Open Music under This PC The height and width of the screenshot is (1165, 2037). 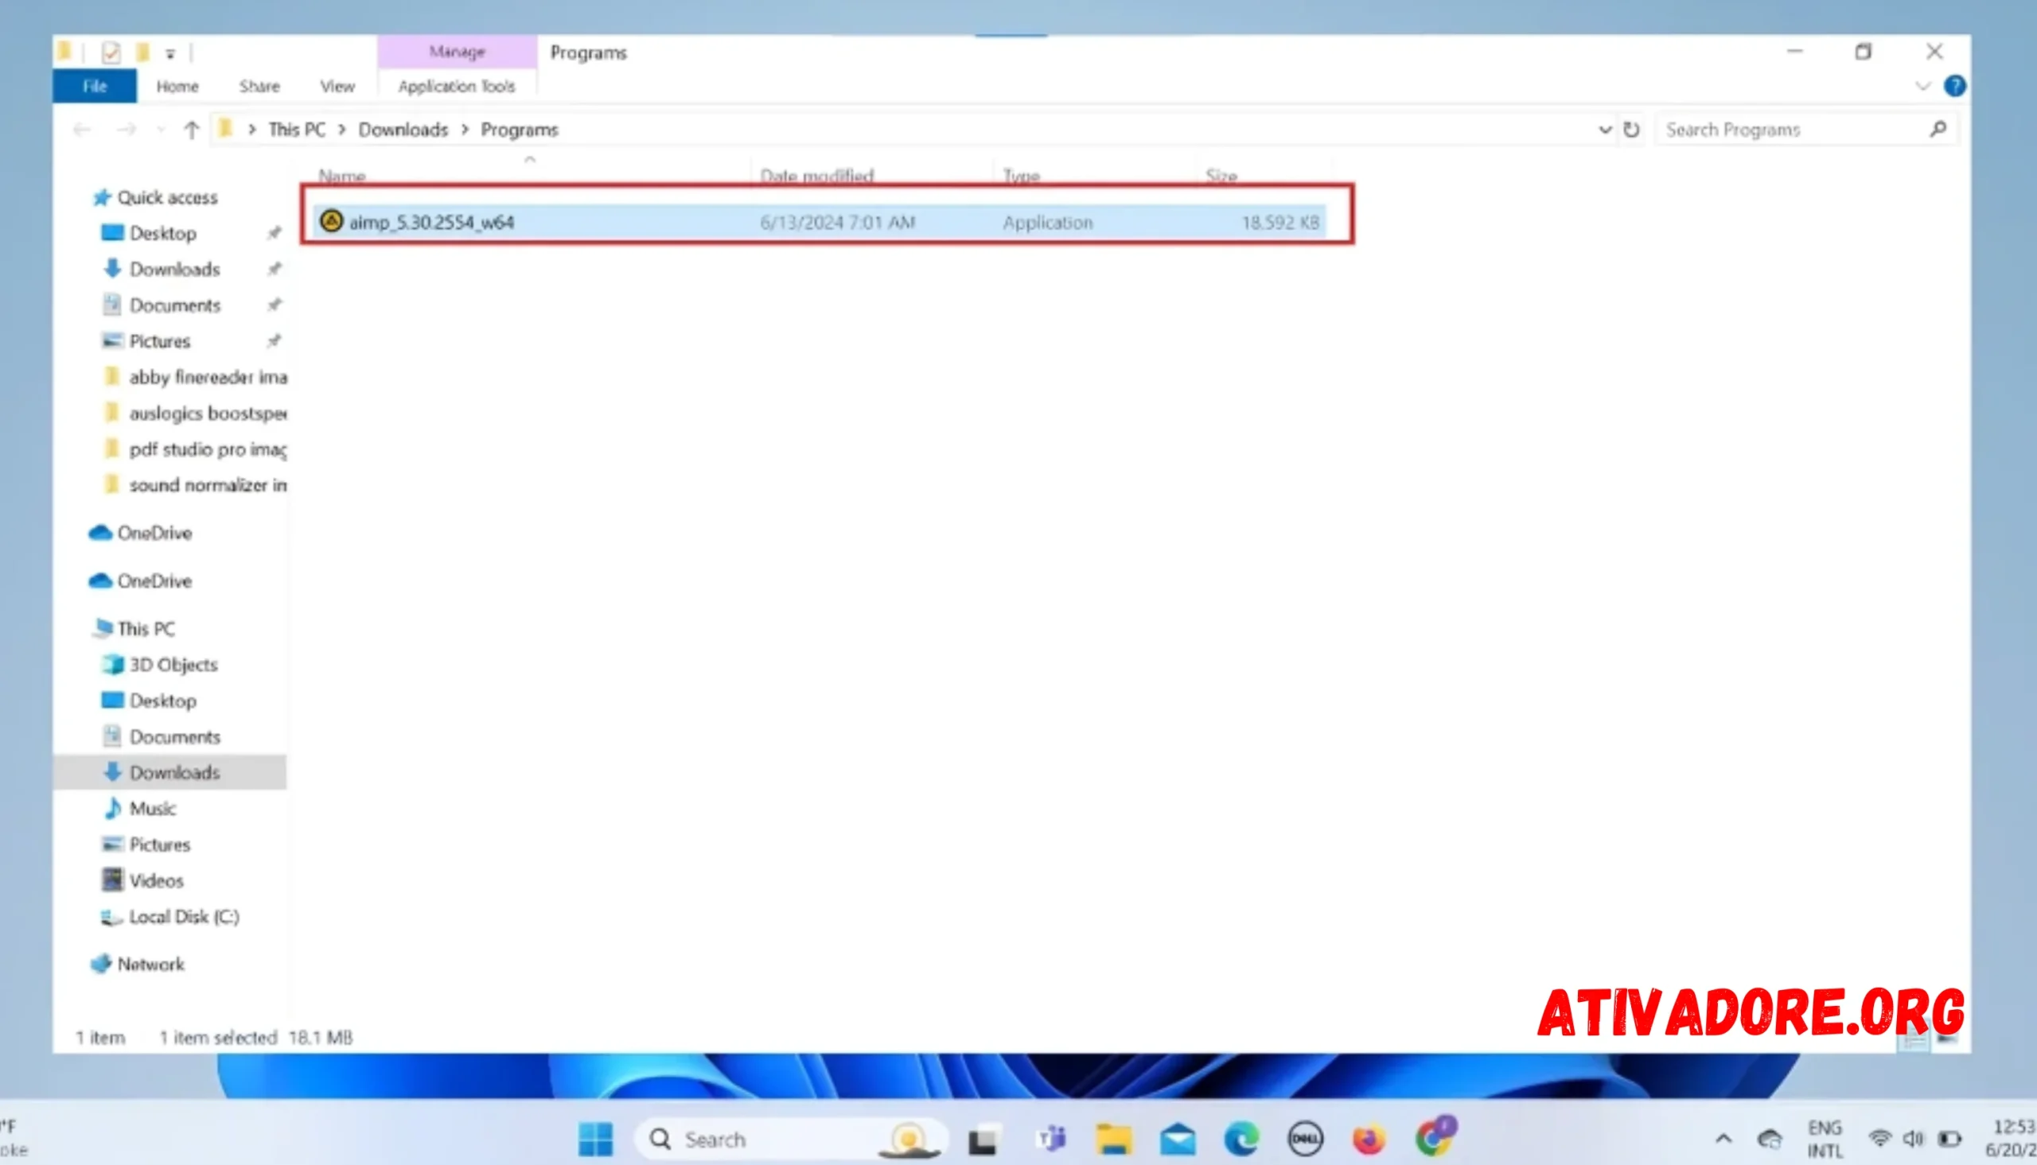(152, 808)
